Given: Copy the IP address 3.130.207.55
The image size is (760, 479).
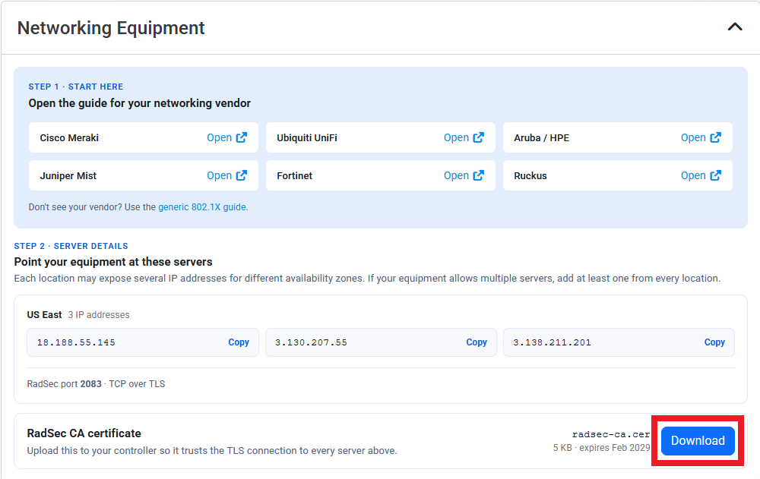Looking at the screenshot, I should 477,342.
